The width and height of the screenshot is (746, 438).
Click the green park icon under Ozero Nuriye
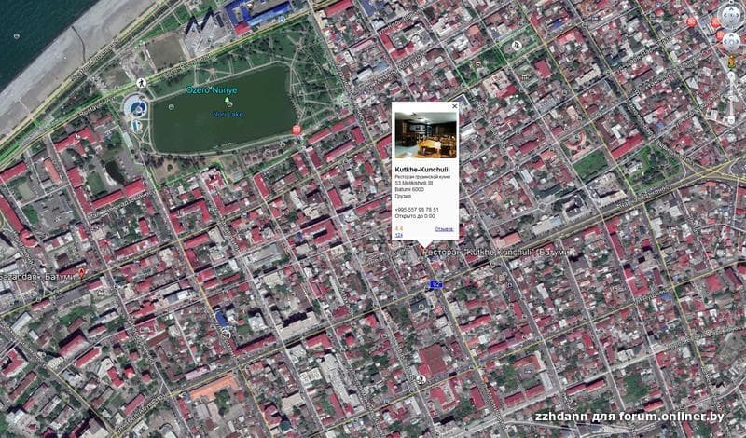(228, 102)
